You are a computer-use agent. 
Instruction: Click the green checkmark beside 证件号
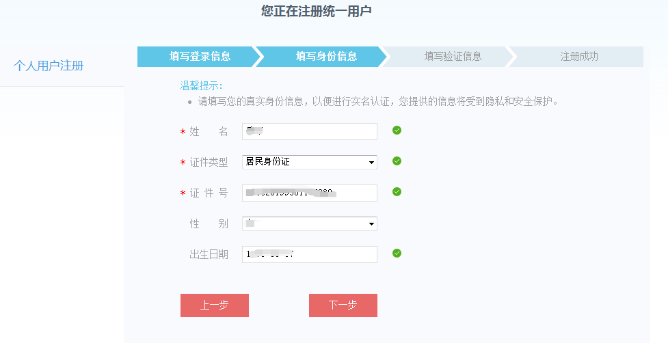click(397, 191)
